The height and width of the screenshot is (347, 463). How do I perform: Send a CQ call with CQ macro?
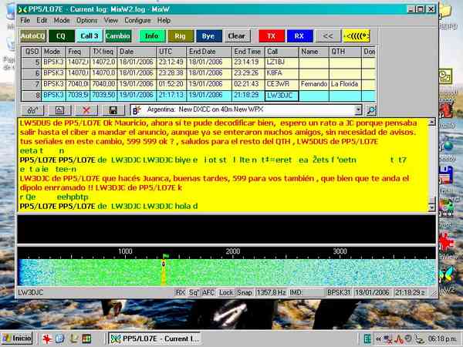click(x=61, y=36)
